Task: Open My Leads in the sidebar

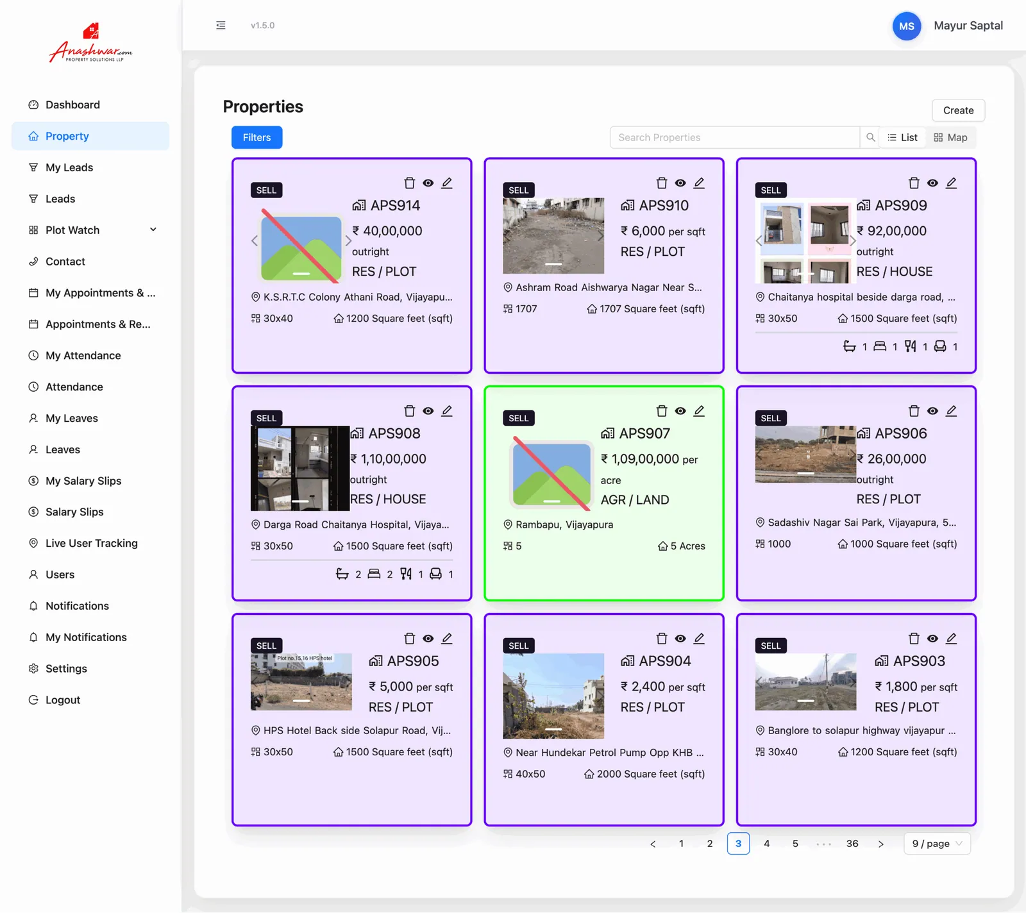Action: click(x=90, y=167)
